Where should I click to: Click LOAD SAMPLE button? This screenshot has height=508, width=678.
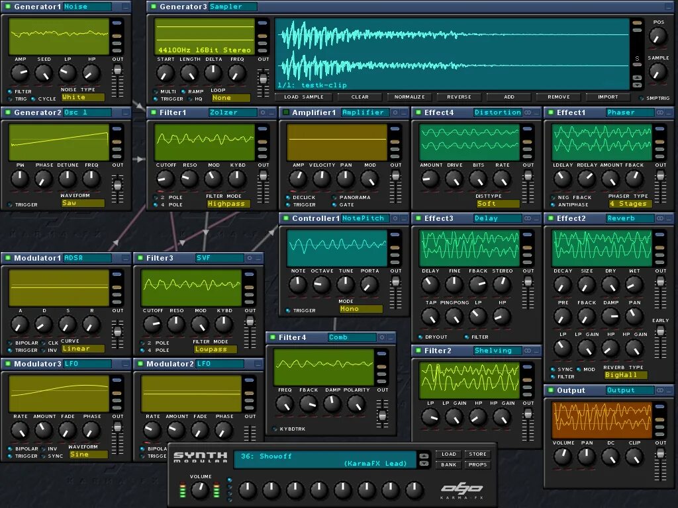coord(303,97)
